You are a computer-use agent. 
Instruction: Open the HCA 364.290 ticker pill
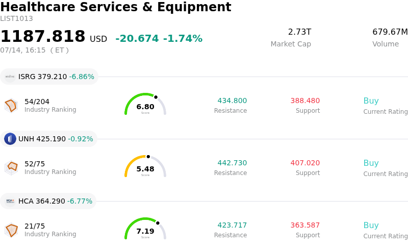[x=48, y=201]
